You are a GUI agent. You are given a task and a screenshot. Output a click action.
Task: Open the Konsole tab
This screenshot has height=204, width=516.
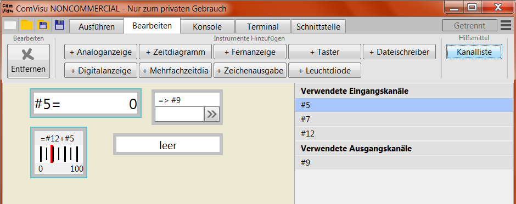point(207,27)
